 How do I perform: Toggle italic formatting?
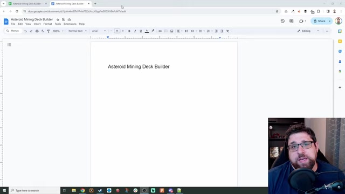[x=135, y=31]
